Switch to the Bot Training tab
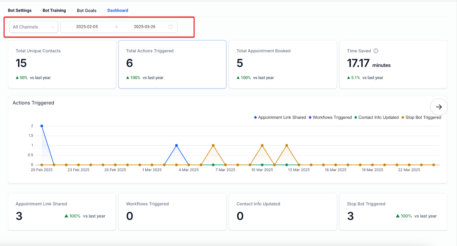This screenshot has height=246, width=457. [x=54, y=10]
